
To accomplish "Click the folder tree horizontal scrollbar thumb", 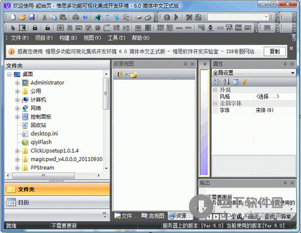I will point(44,175).
